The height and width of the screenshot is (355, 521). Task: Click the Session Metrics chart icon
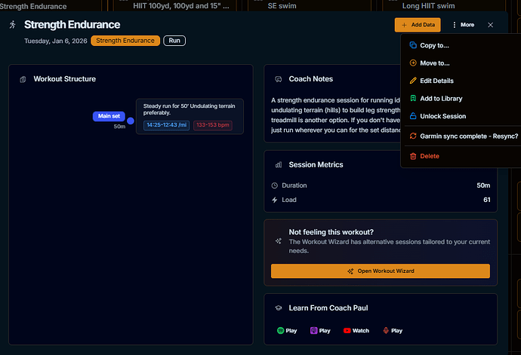(x=279, y=164)
